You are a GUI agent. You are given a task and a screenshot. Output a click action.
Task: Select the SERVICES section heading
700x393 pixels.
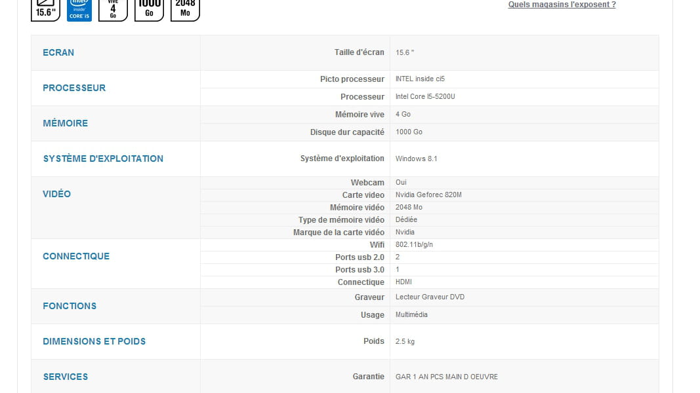(x=65, y=377)
